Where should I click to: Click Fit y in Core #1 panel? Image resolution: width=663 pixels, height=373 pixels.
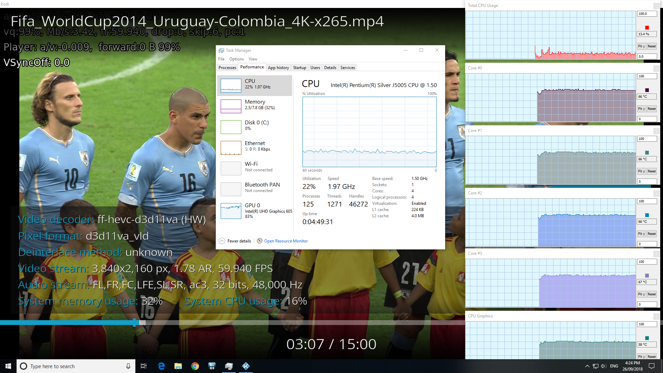click(x=642, y=171)
